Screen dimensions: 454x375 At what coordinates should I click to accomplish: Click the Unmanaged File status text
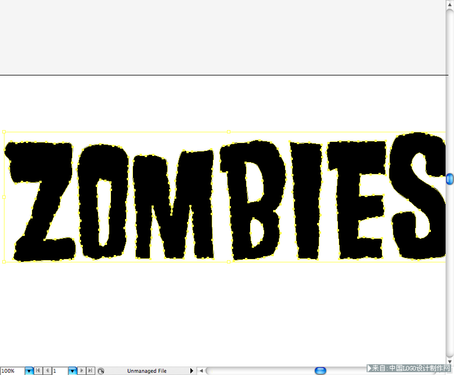(147, 371)
